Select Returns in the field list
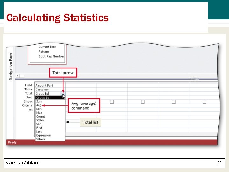Viewport: 229px width, 172px height. point(44,52)
